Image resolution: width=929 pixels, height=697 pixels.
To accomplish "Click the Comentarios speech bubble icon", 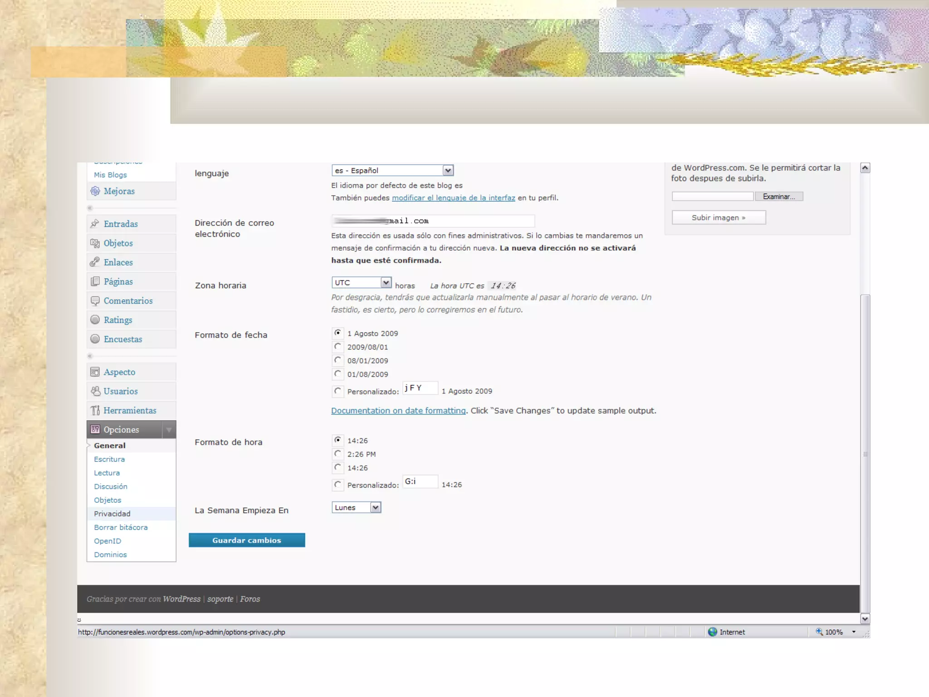I will click(x=95, y=301).
